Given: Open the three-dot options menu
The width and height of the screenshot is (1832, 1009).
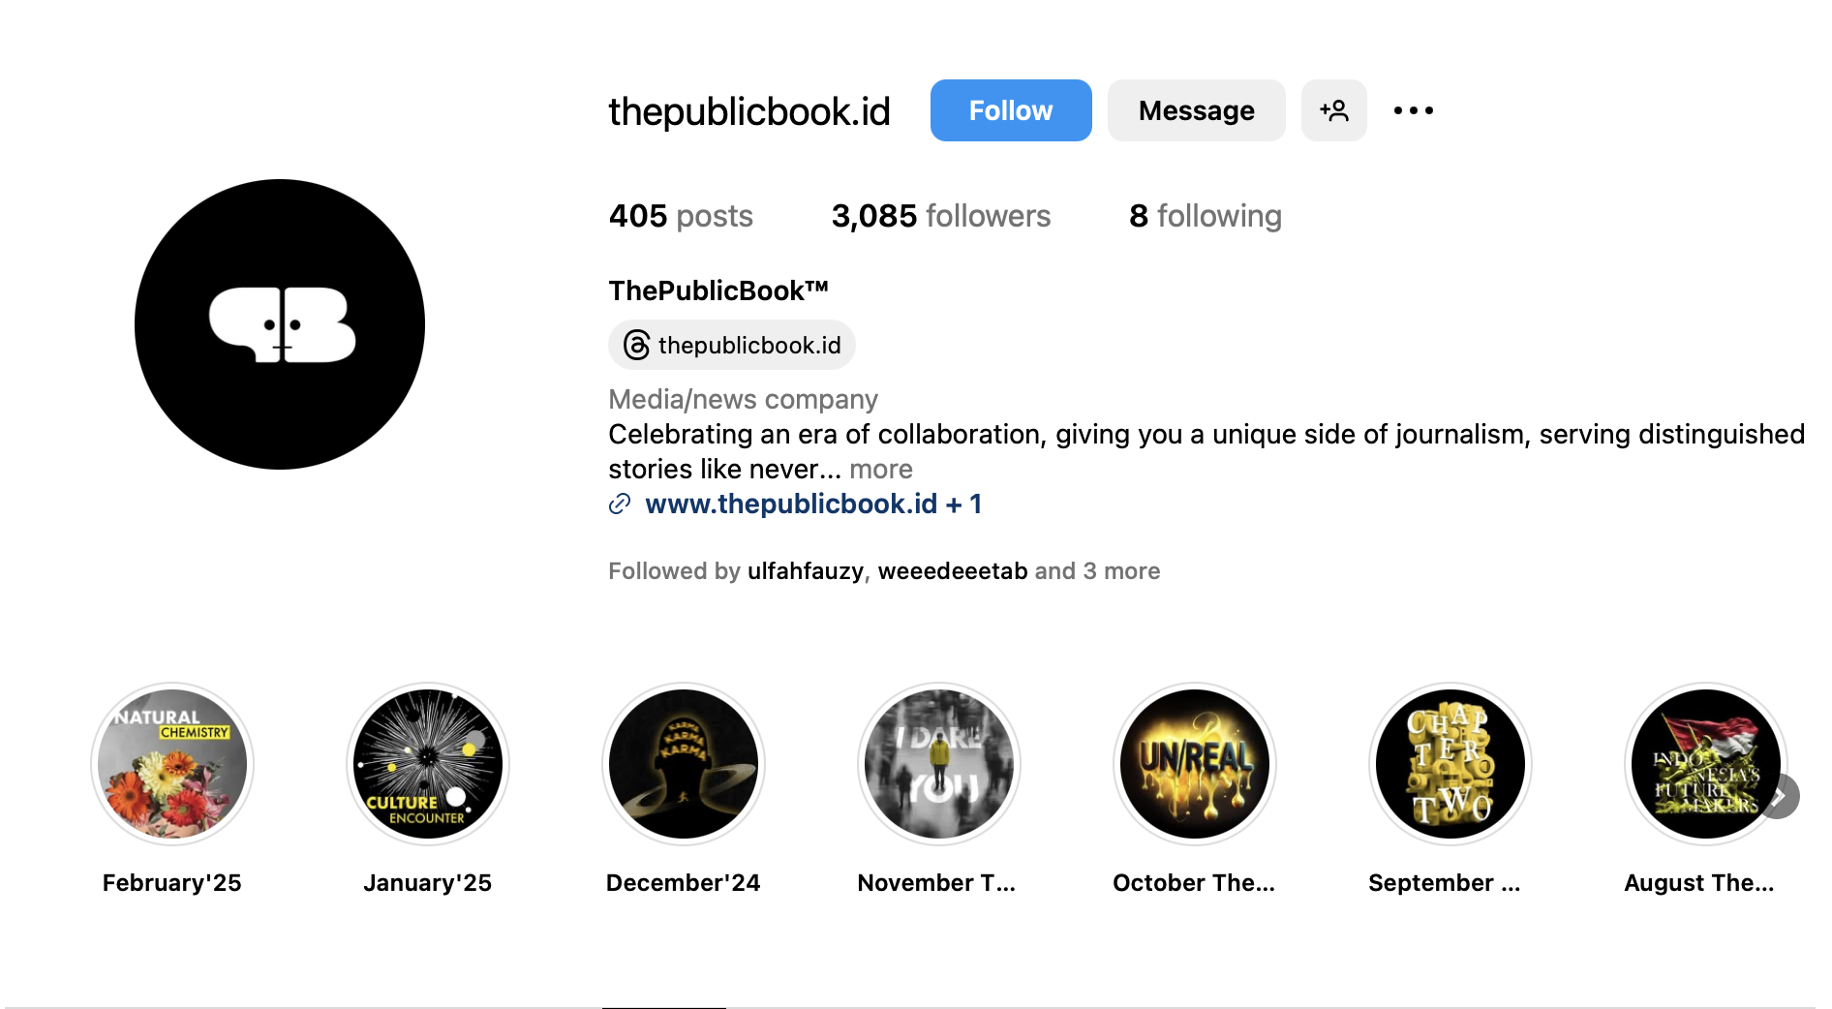Looking at the screenshot, I should click(1413, 110).
